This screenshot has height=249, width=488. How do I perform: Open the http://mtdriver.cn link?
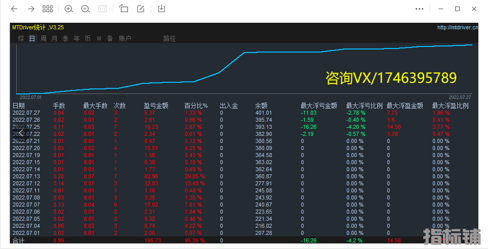click(x=458, y=27)
